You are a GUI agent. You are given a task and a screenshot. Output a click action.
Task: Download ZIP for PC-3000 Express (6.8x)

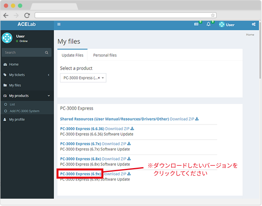coord(114,159)
